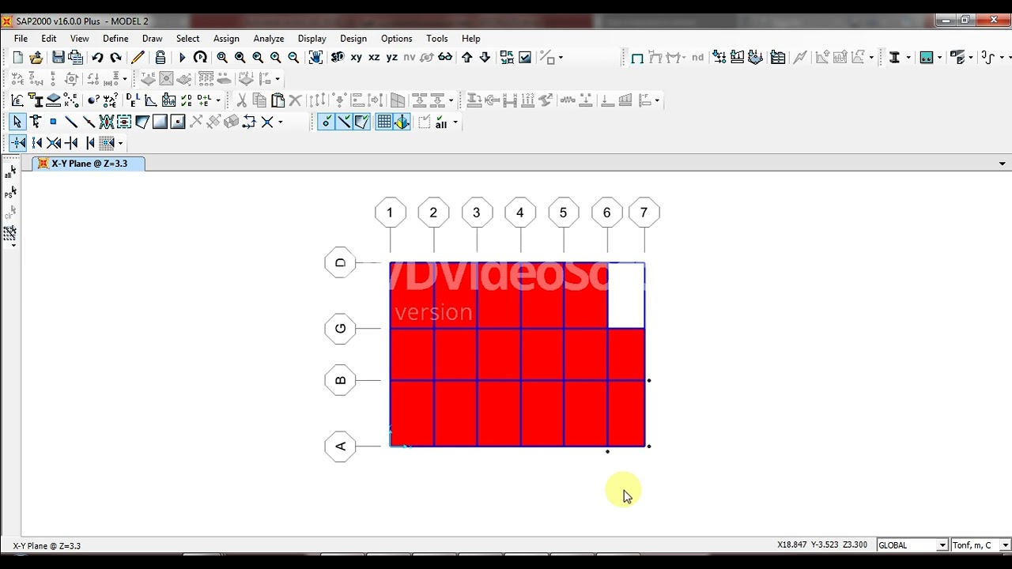
Task: Click the Show Undeformed Shape icon
Action: click(x=637, y=58)
